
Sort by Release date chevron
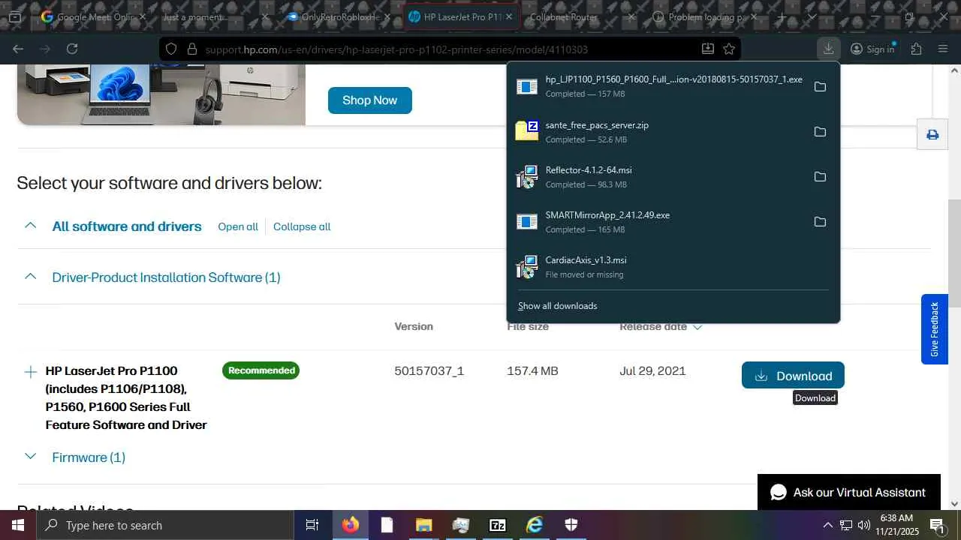click(697, 327)
